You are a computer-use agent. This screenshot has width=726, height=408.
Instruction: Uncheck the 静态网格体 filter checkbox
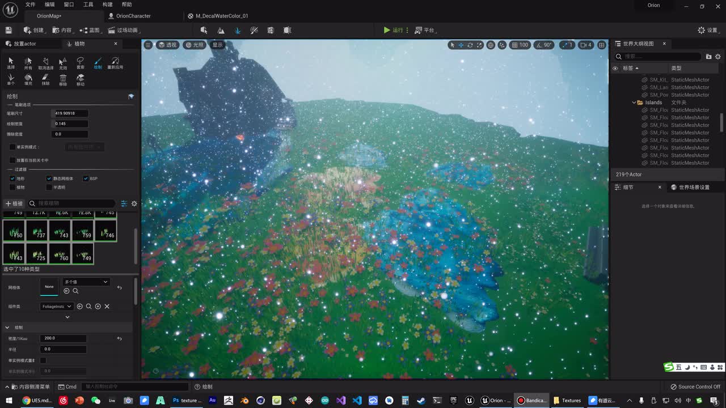(49, 178)
